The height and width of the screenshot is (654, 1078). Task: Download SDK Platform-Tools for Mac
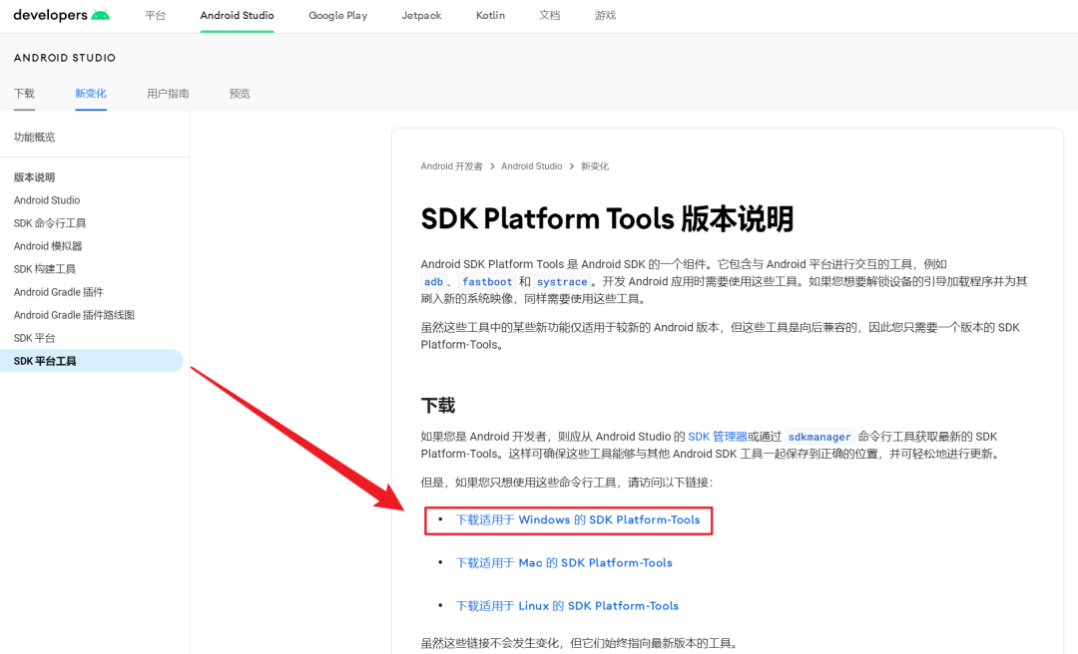coord(564,563)
